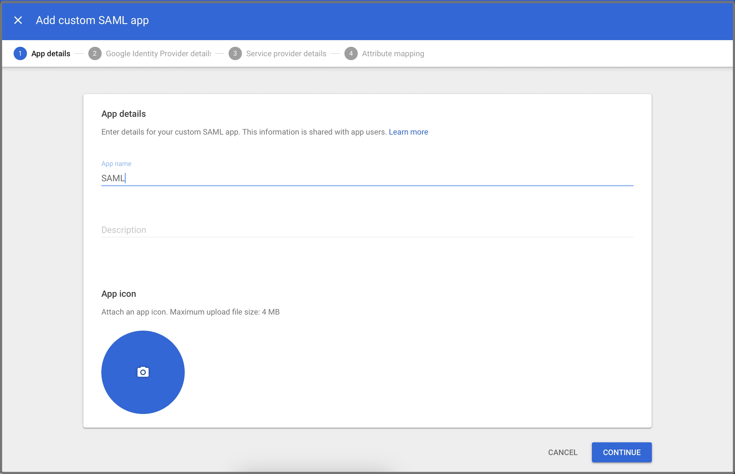Image resolution: width=735 pixels, height=474 pixels.
Task: Click step 3 Service provider details circle
Action: pyautogui.click(x=235, y=53)
